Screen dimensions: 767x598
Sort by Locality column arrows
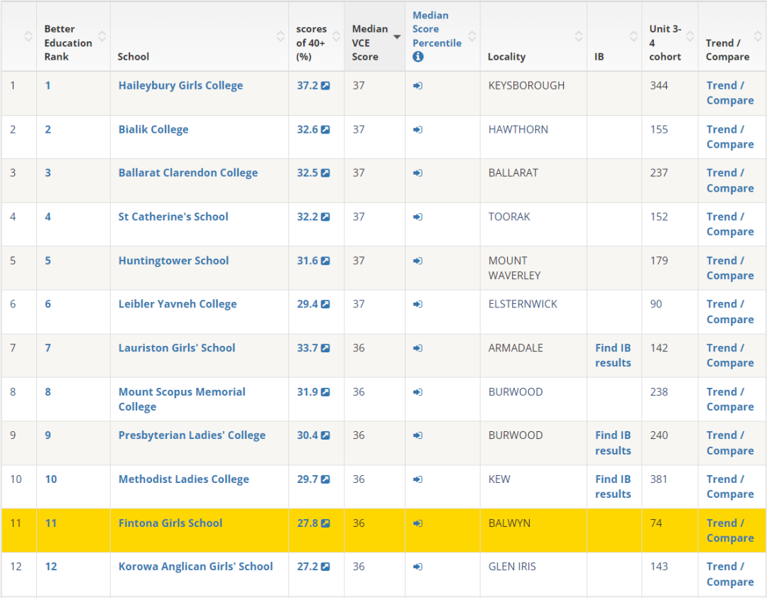coord(579,36)
